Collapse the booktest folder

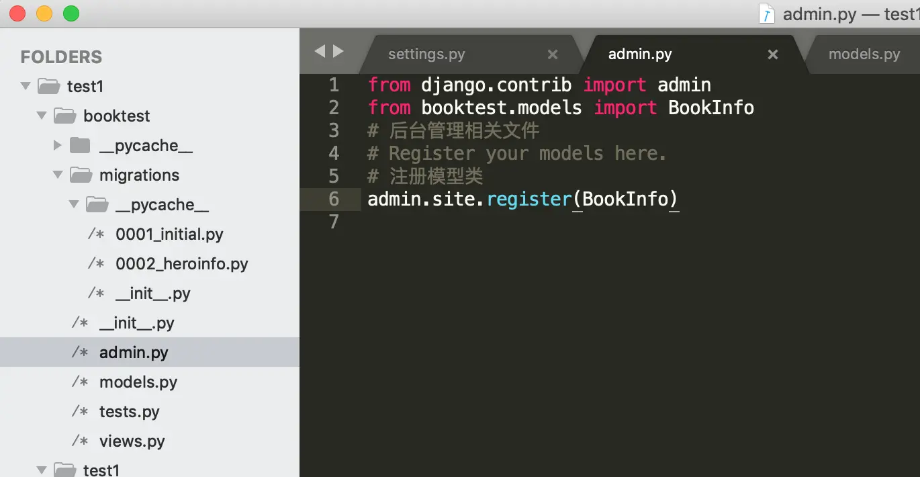(x=42, y=116)
